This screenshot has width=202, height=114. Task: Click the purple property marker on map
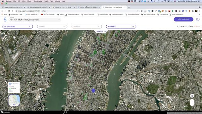93,91
